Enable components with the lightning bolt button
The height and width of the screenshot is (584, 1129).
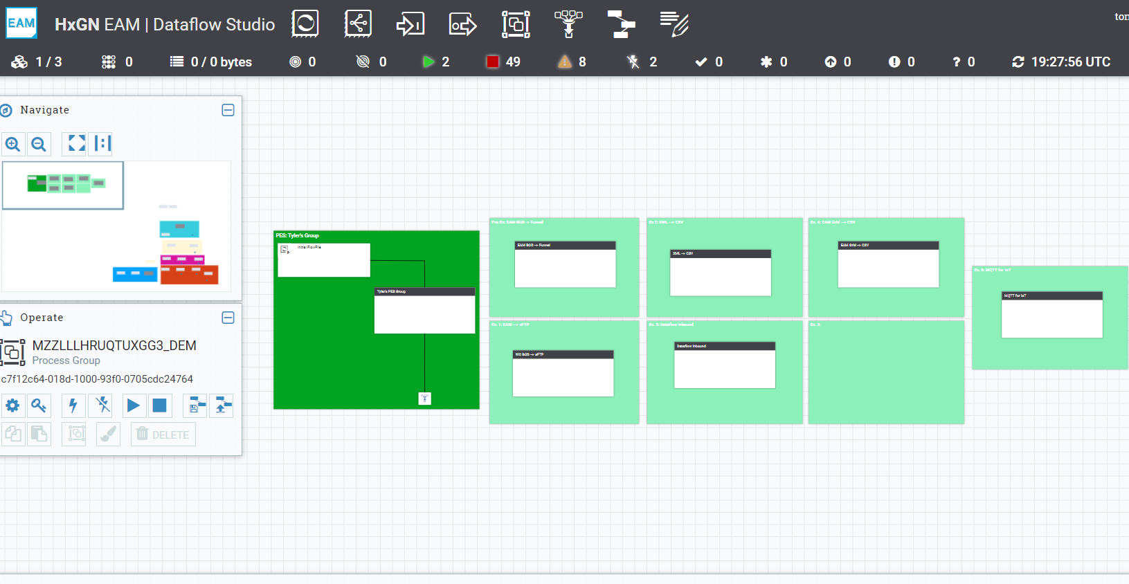(x=73, y=405)
